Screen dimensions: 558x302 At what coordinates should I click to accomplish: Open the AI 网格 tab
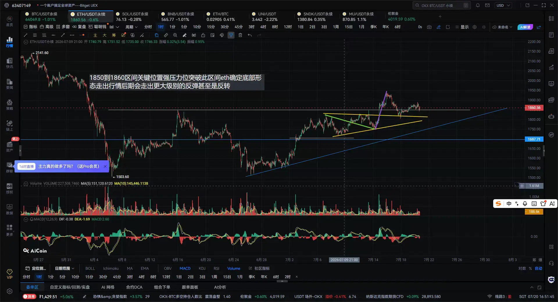tap(108, 287)
